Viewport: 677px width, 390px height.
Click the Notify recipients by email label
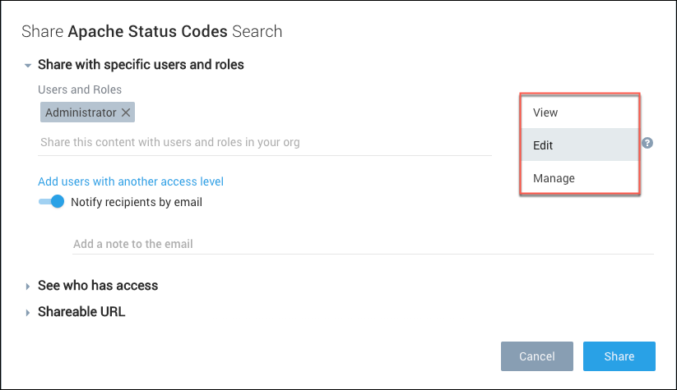(137, 202)
